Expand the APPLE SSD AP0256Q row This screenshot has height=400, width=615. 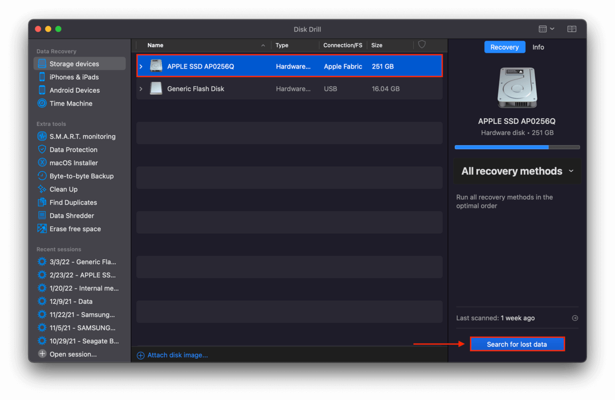coord(141,66)
